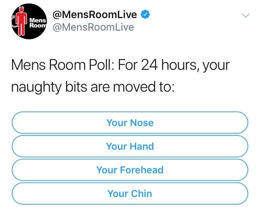Click the black circular profile picture background
This screenshot has width=260, height=207.
34,33
